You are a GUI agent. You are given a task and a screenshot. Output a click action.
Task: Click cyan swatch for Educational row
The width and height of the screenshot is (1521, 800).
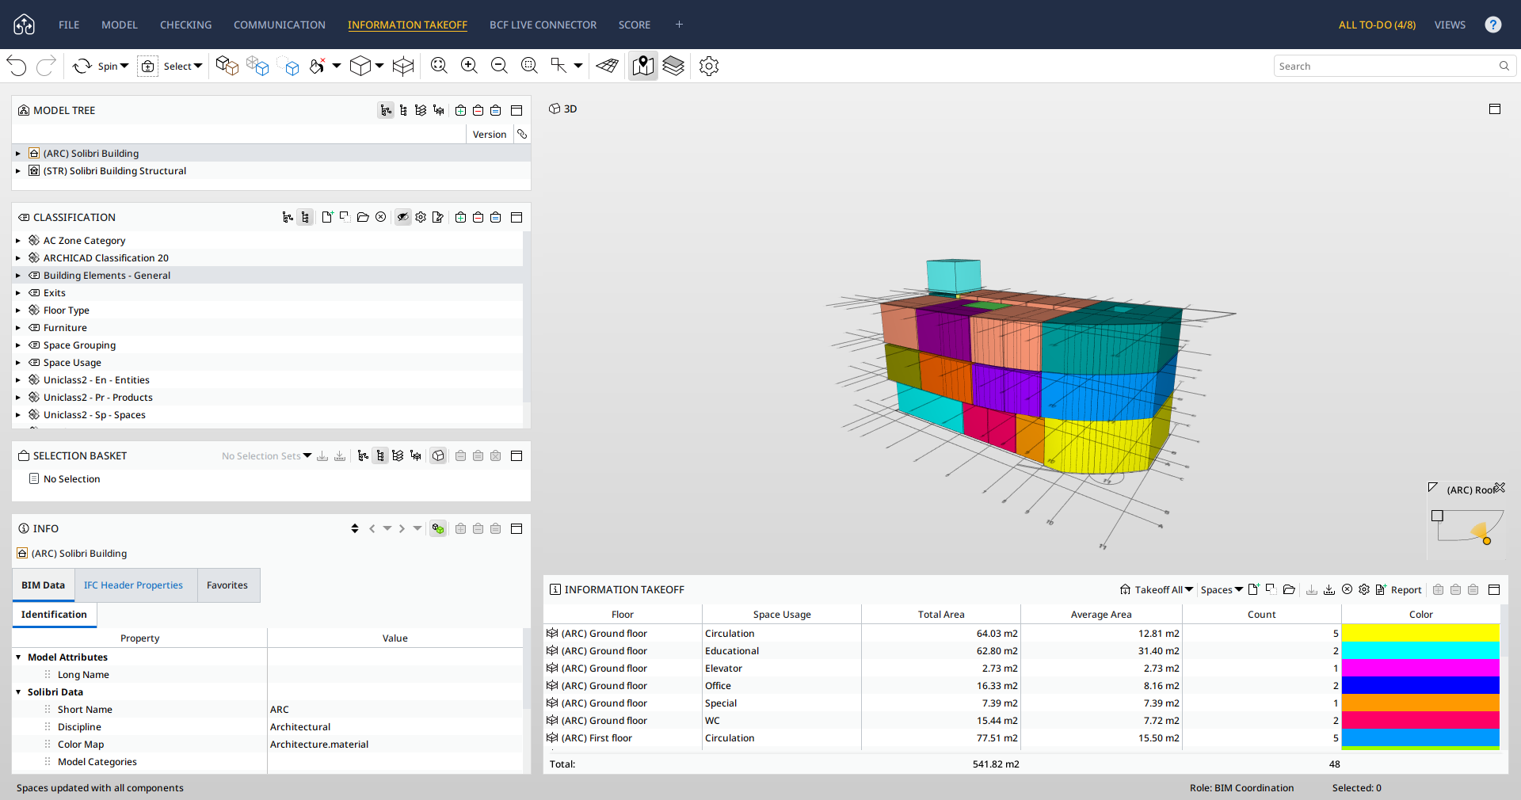1420,650
